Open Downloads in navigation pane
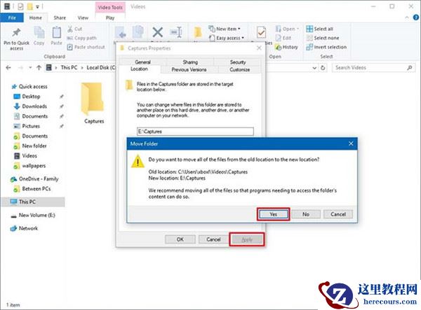Viewport: 421px width, 310px height. pos(30,106)
